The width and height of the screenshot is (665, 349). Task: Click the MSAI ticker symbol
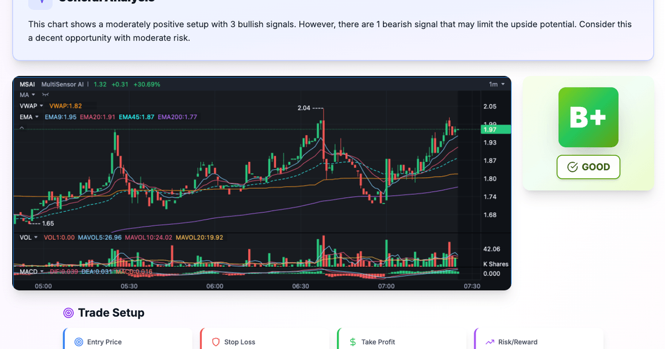(x=27, y=84)
